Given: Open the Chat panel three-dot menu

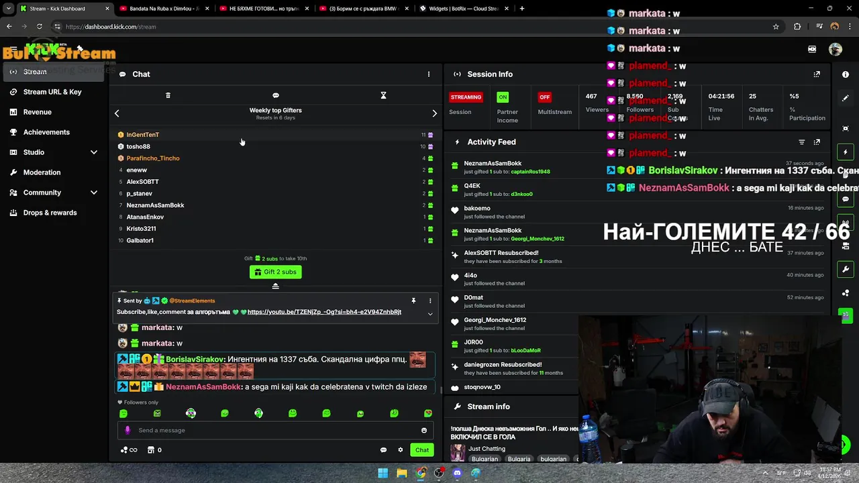Looking at the screenshot, I should click(x=429, y=74).
